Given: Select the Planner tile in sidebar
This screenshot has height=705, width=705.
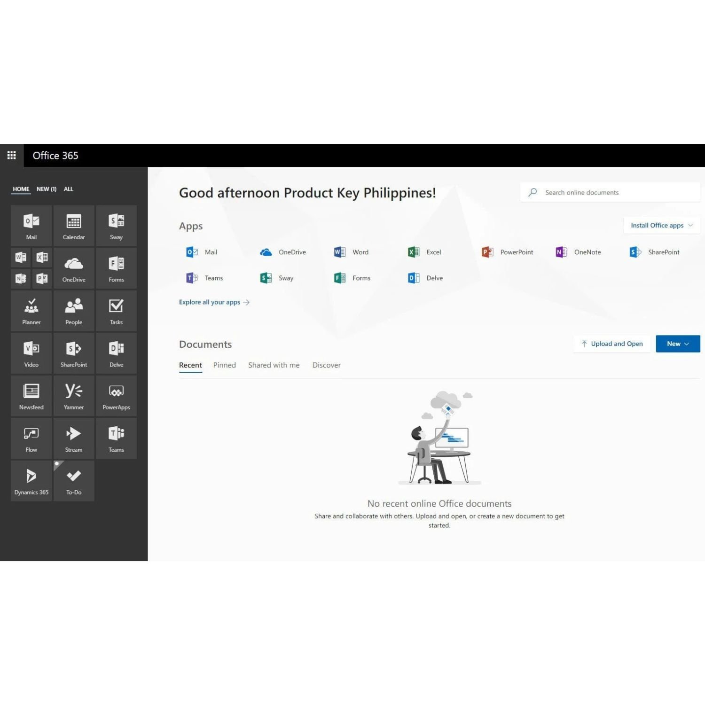Looking at the screenshot, I should 31,311.
